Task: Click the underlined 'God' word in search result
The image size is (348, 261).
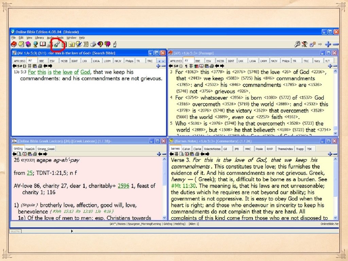Action: pos(85,72)
